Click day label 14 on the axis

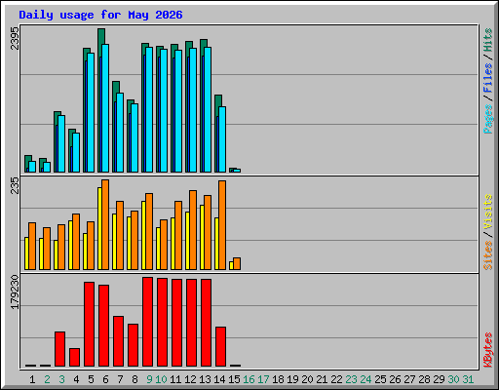tap(219, 379)
